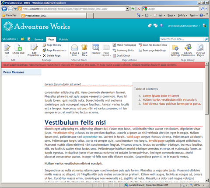Click the browser Back button
The width and height of the screenshot is (210, 188).
tap(4, 9)
